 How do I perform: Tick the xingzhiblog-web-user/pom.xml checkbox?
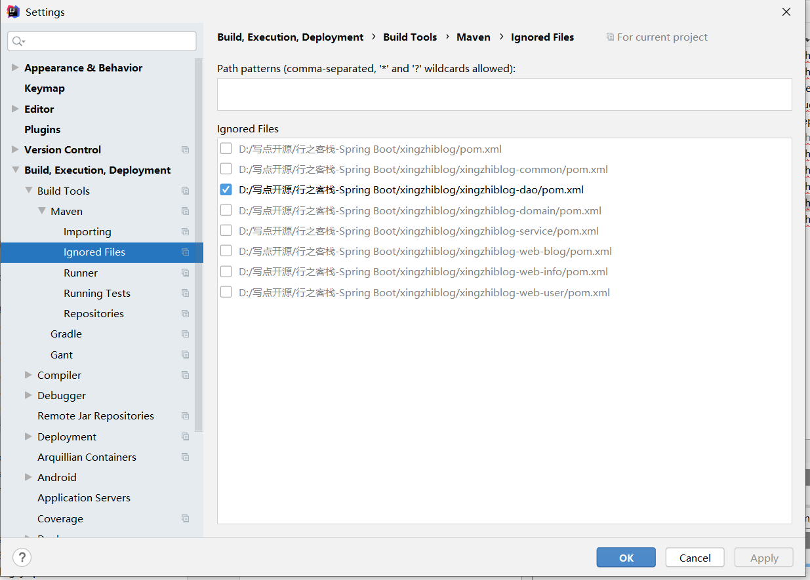(226, 292)
